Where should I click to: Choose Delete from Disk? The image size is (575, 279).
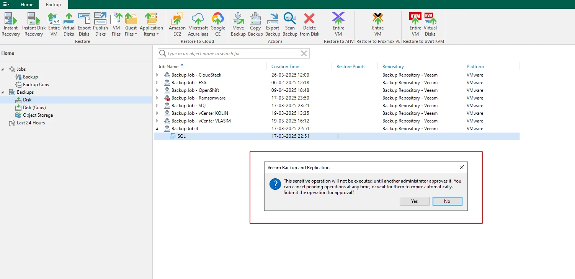click(309, 24)
